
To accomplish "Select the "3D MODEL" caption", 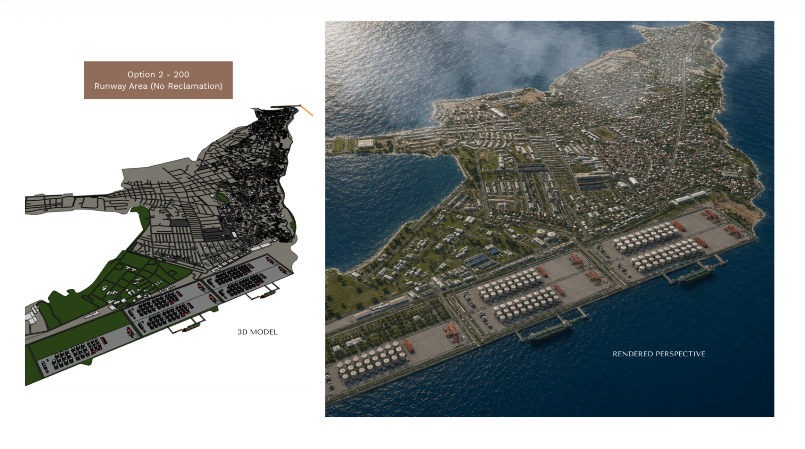I will tap(257, 332).
